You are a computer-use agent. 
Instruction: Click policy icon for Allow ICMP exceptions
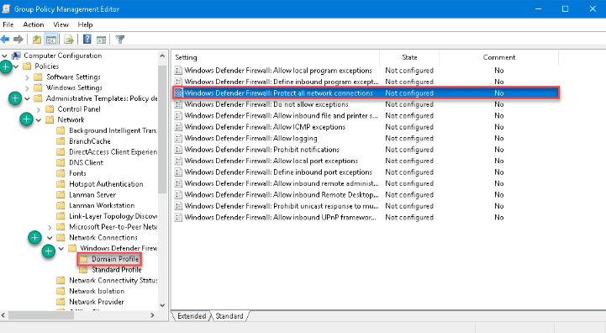tap(178, 127)
